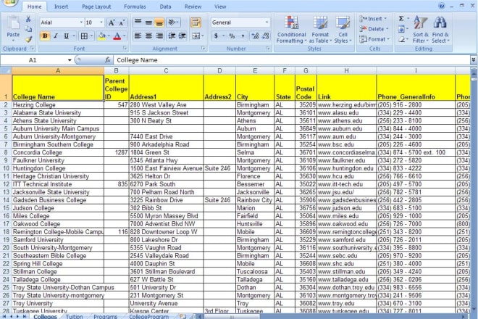Open Conditional Formatting
The image size is (478, 319).
tap(291, 30)
